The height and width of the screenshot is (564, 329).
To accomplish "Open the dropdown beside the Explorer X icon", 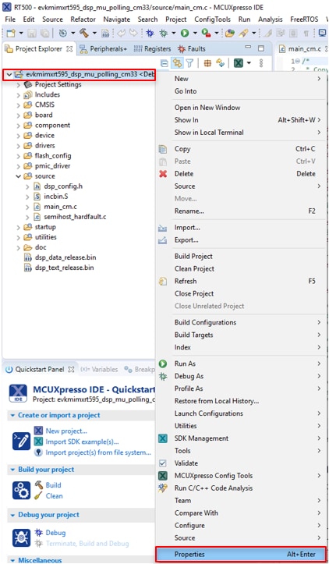I will click(248, 64).
